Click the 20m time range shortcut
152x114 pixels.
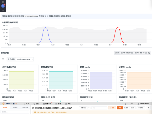pos(117,53)
